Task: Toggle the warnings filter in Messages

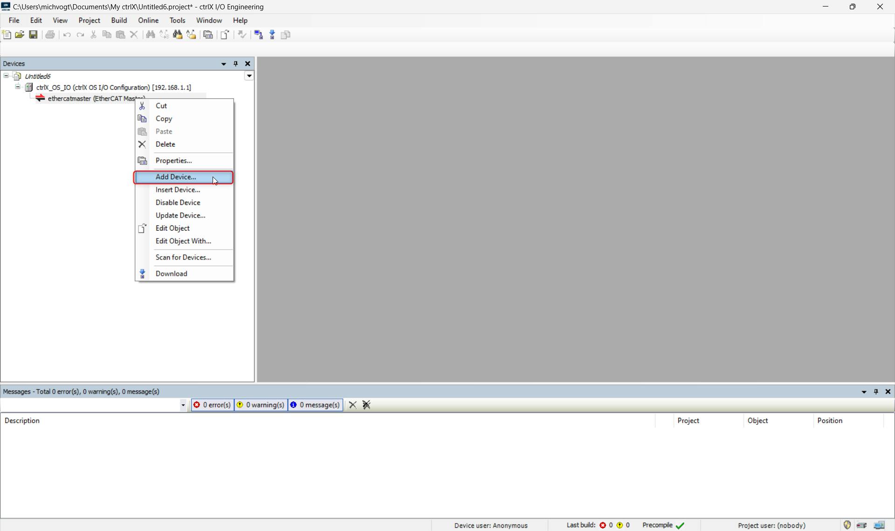Action: tap(261, 405)
